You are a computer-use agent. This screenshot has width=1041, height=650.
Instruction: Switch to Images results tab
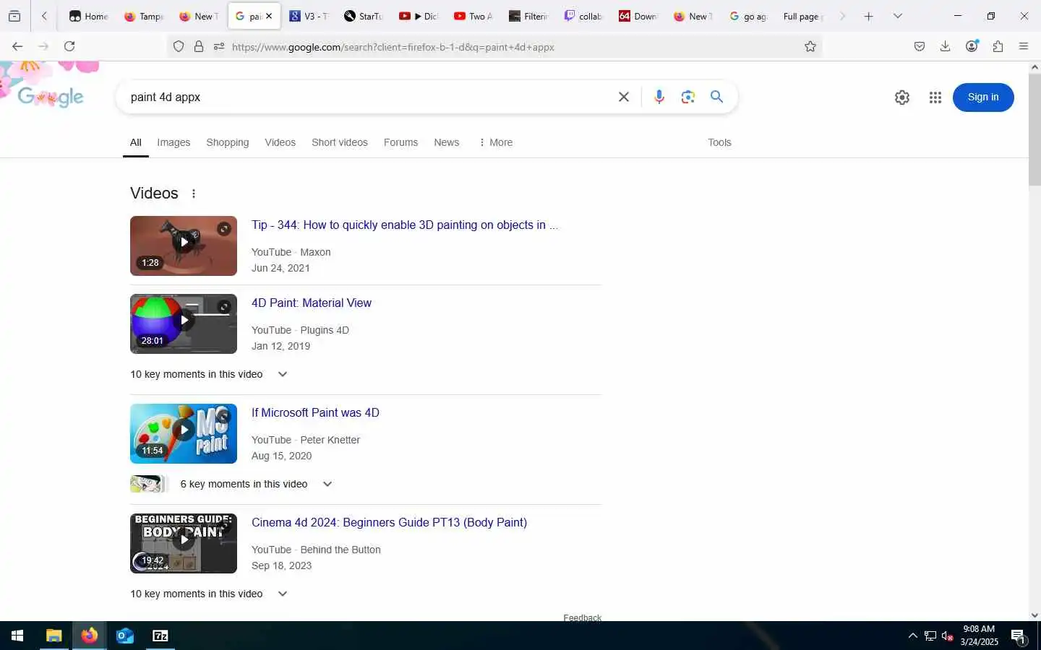click(x=173, y=142)
